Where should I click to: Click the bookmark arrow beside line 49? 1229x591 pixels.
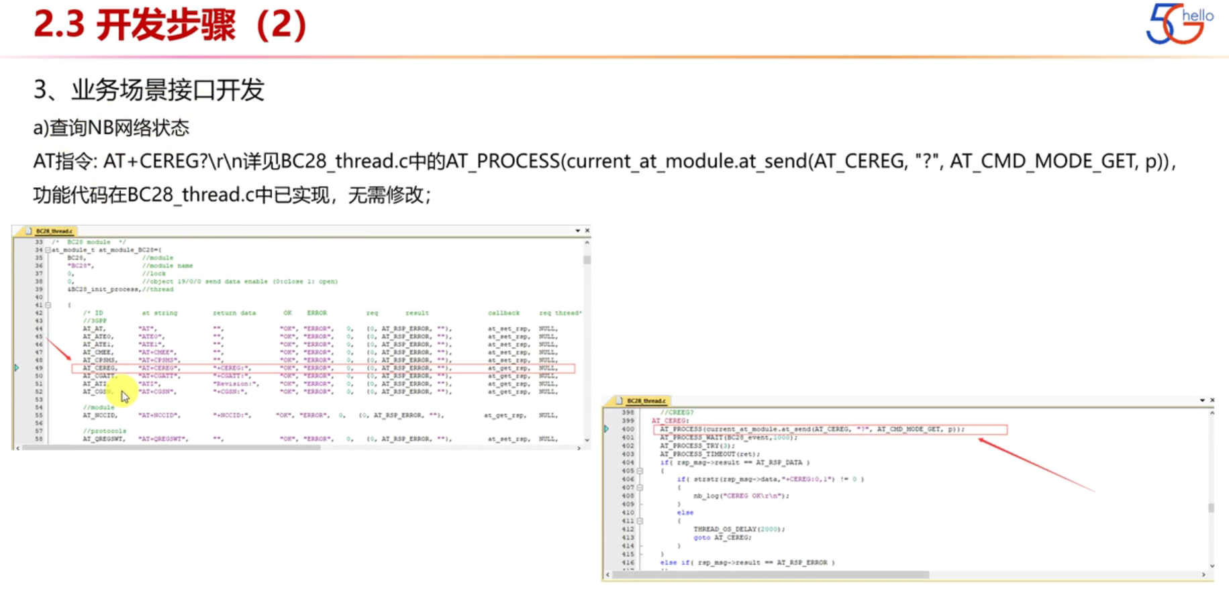click(17, 368)
